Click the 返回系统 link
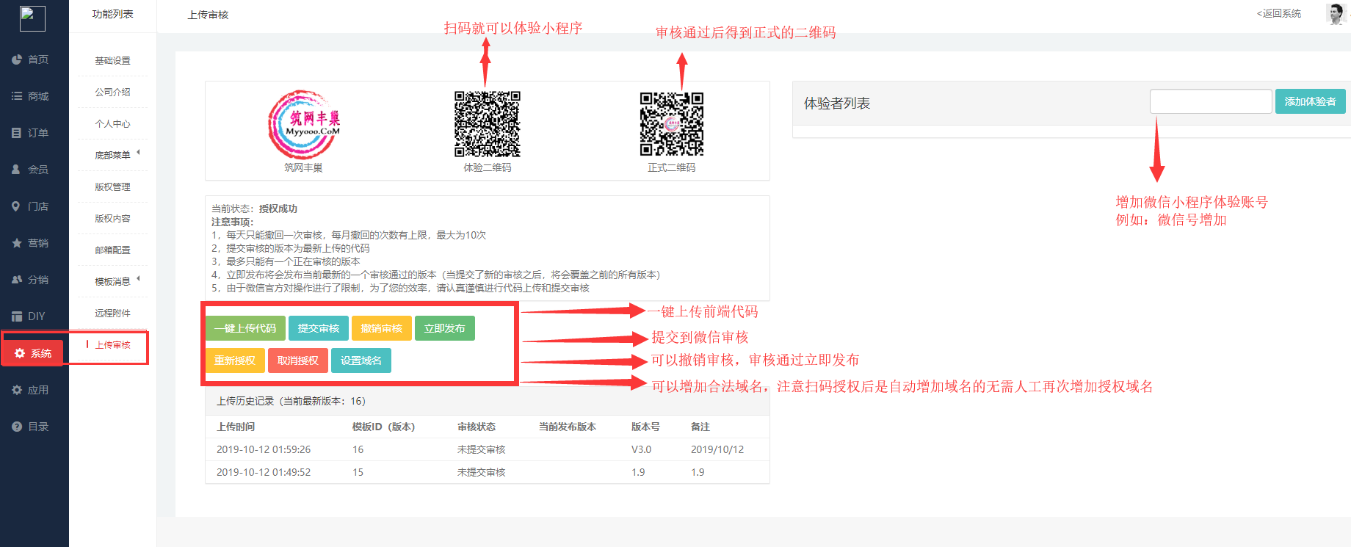The image size is (1351, 547). (x=1278, y=14)
